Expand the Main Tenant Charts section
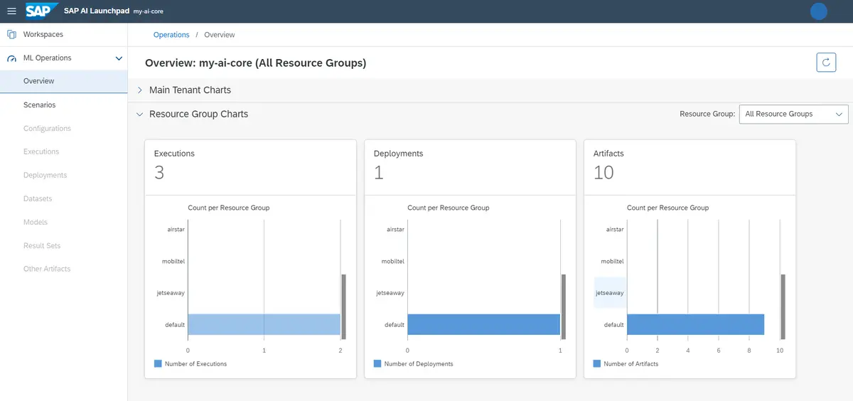This screenshot has height=401, width=853. [140, 90]
